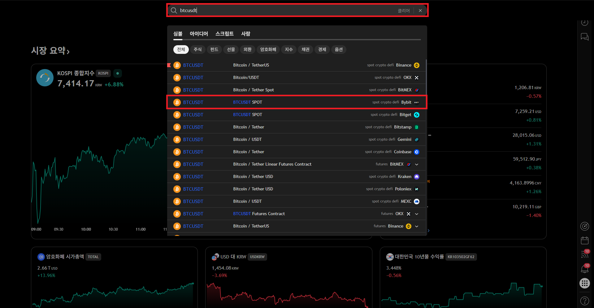
Task: Click the TOTAL ticker badge
Action: 93,257
